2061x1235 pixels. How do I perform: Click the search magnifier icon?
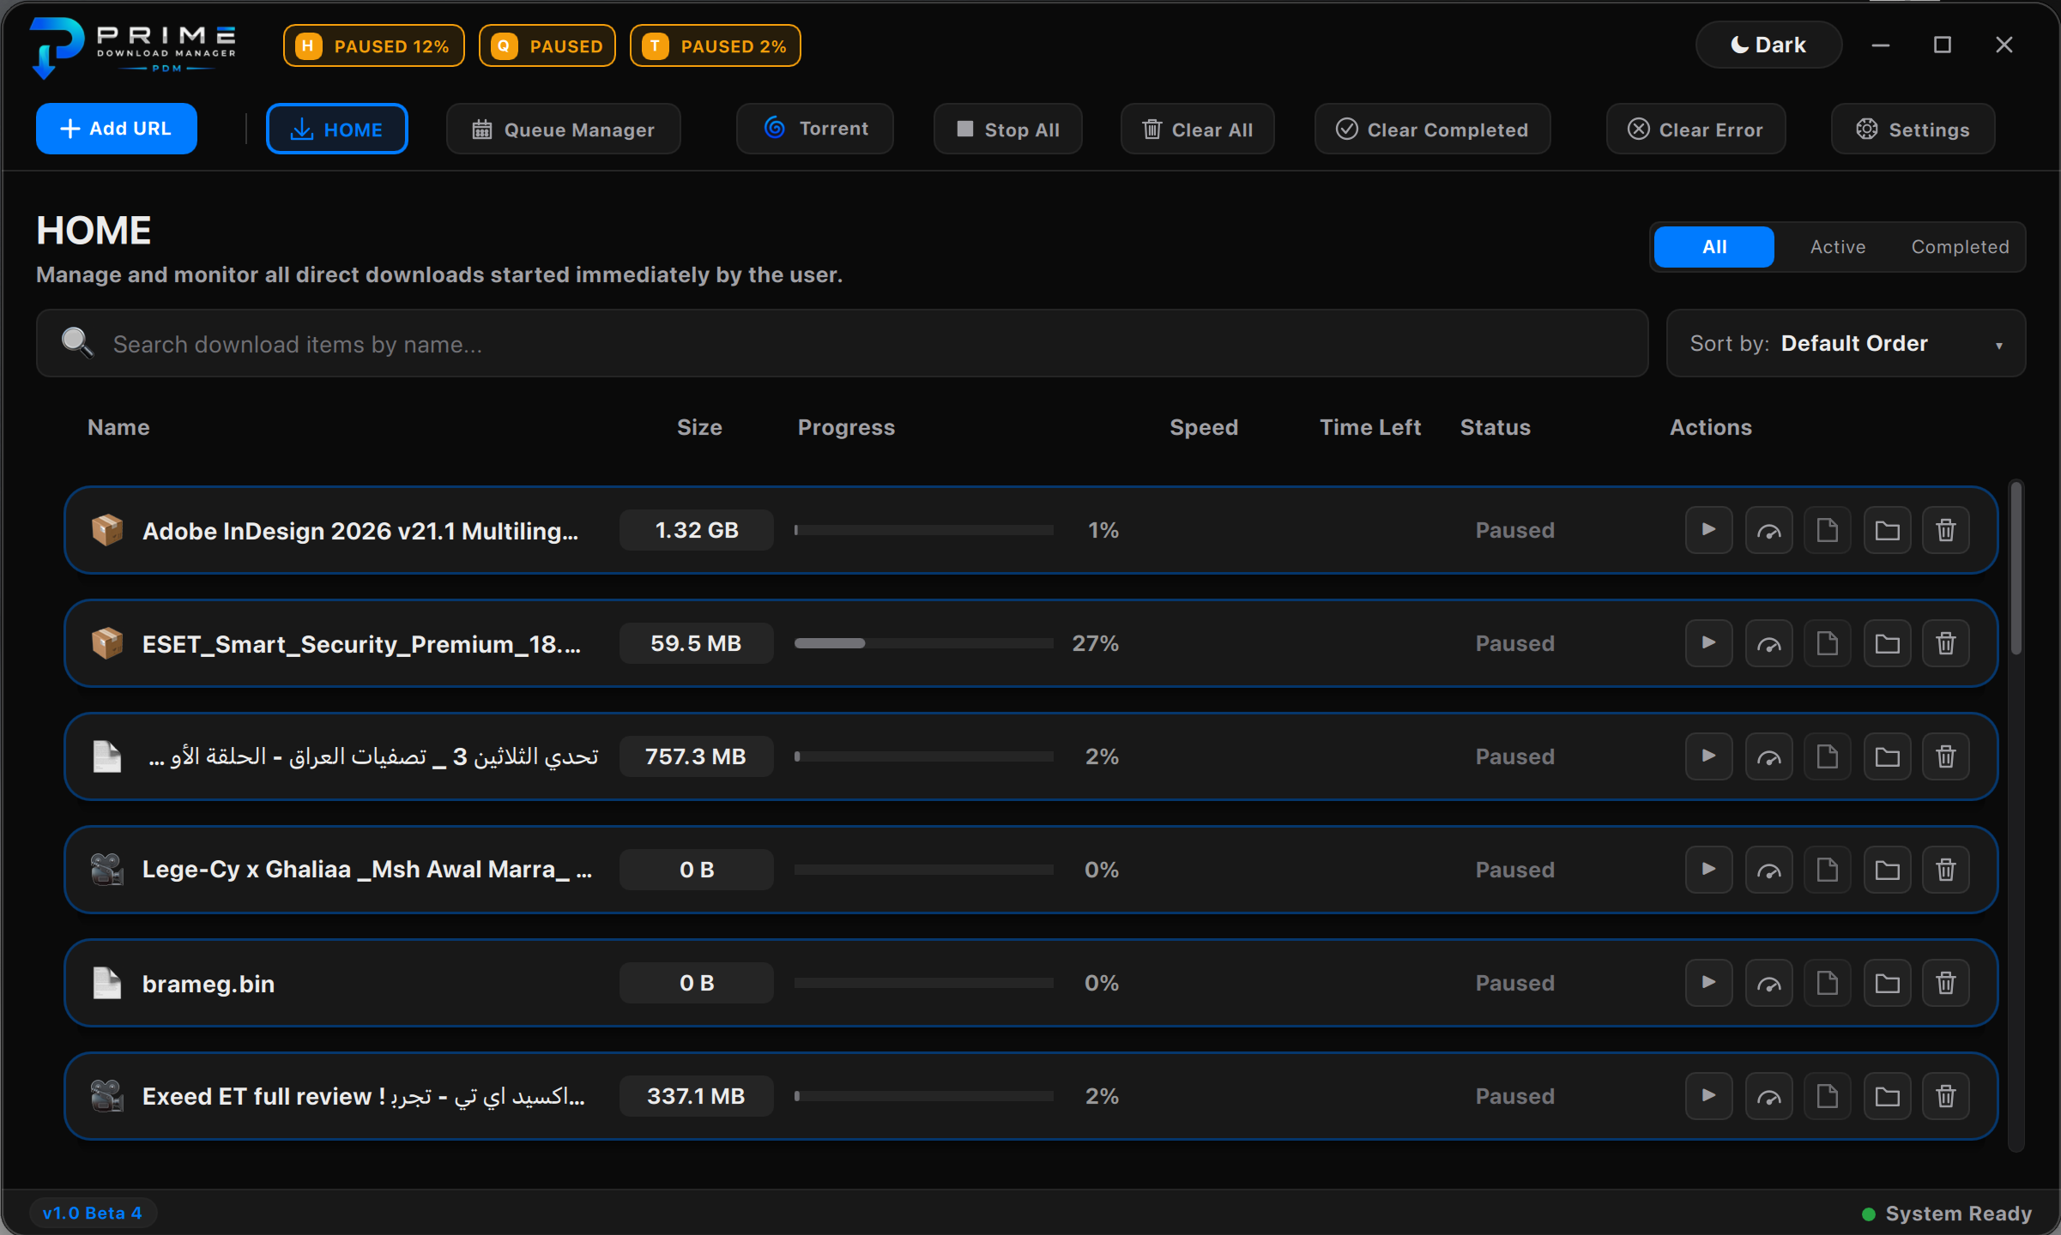click(77, 343)
